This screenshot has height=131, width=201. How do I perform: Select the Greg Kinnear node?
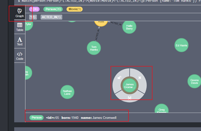[x=161, y=108]
